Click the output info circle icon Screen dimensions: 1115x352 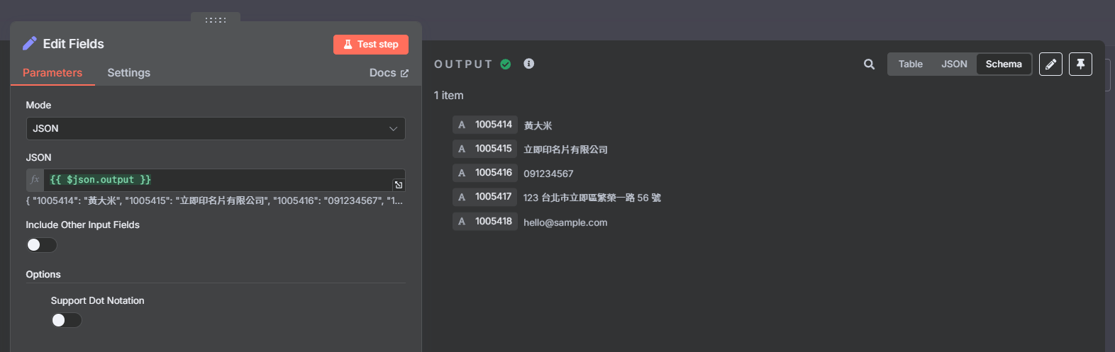click(x=528, y=64)
